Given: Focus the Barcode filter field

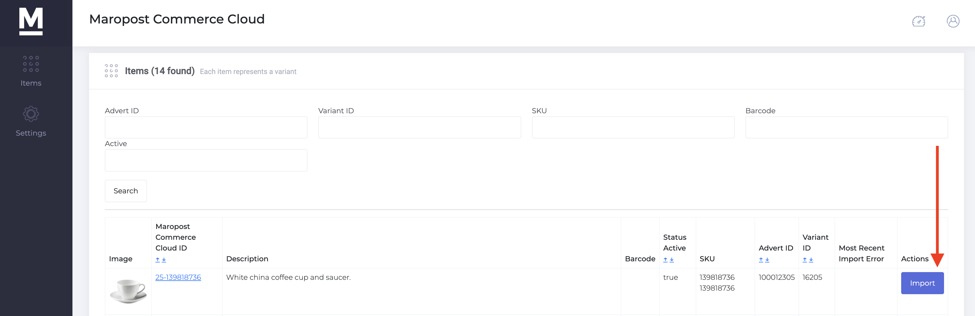Looking at the screenshot, I should click(x=846, y=127).
